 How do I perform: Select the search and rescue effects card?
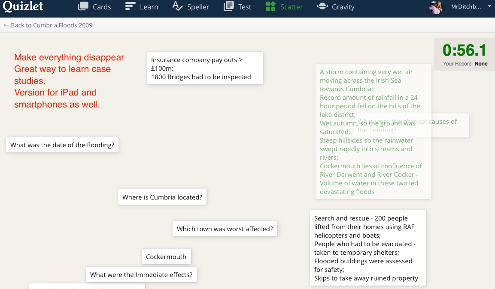pyautogui.click(x=367, y=248)
